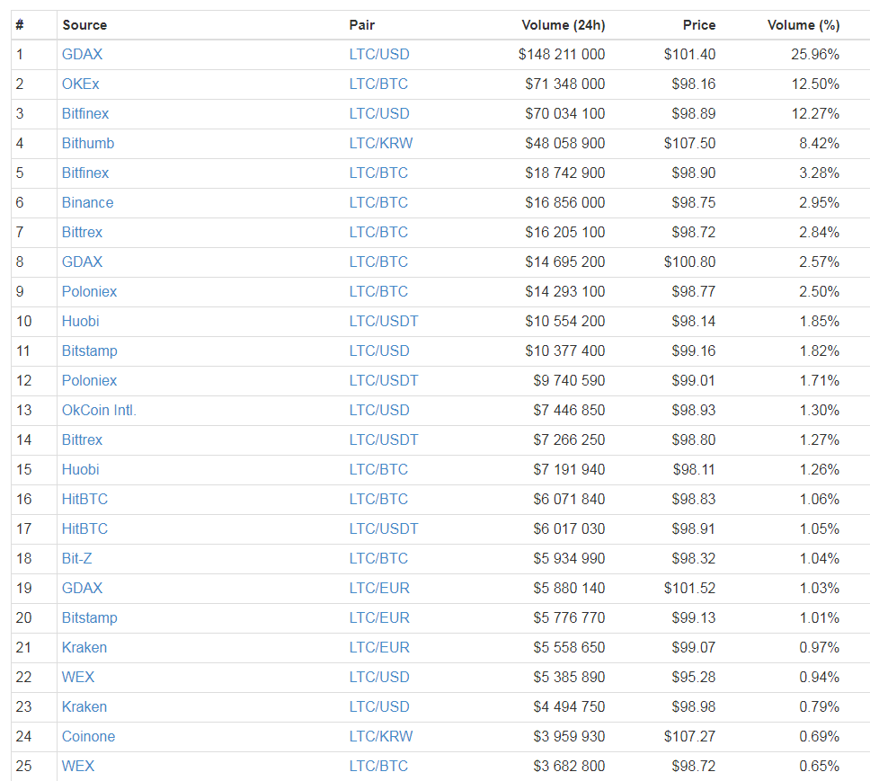
Task: Open the LTC/USDT pair in row 12
Action: coord(384,380)
